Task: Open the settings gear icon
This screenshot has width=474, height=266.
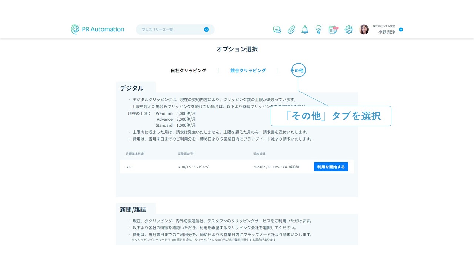Action: pos(349,30)
